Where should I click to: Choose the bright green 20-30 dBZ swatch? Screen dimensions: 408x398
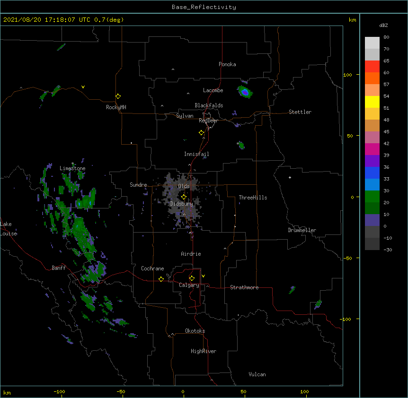pyautogui.click(x=372, y=197)
